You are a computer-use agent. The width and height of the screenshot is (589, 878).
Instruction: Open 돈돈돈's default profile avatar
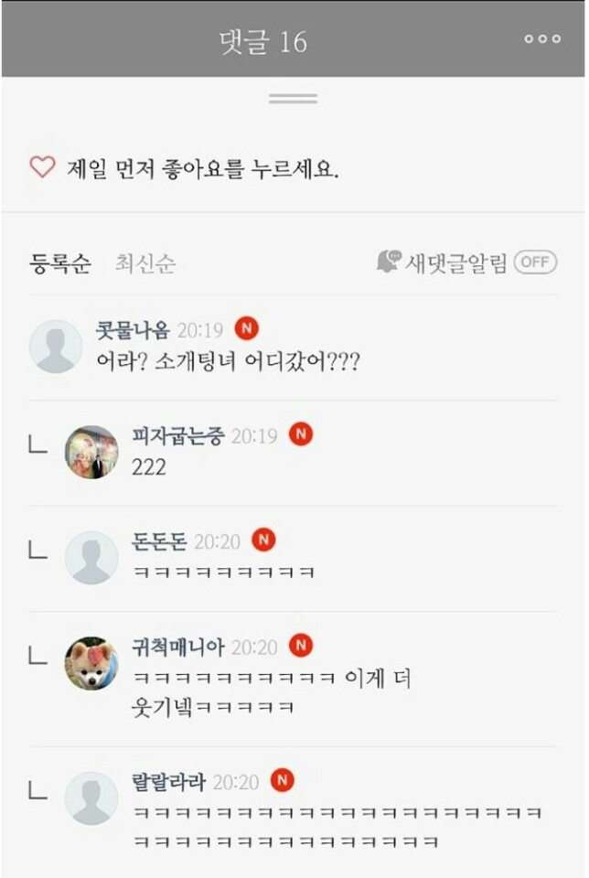(91, 558)
